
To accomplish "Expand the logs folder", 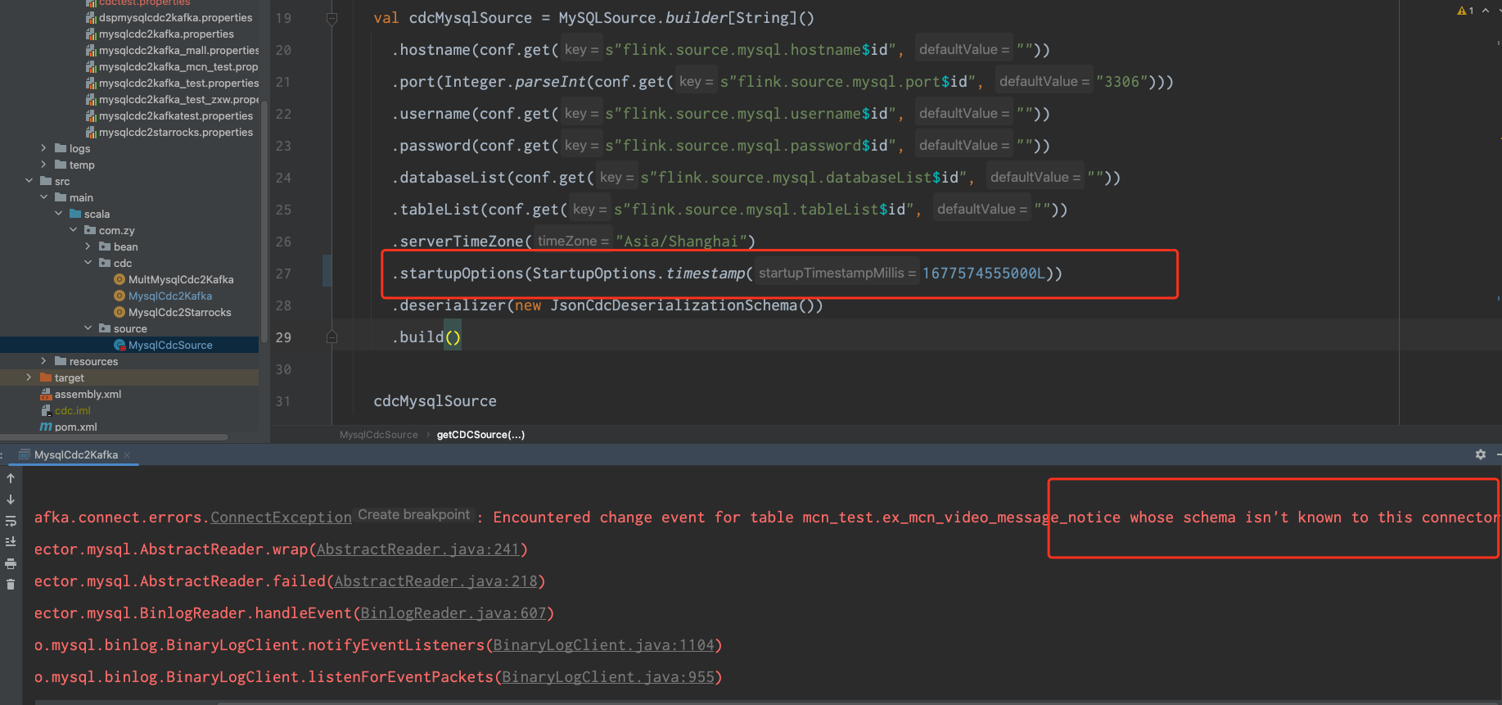I will (x=43, y=148).
